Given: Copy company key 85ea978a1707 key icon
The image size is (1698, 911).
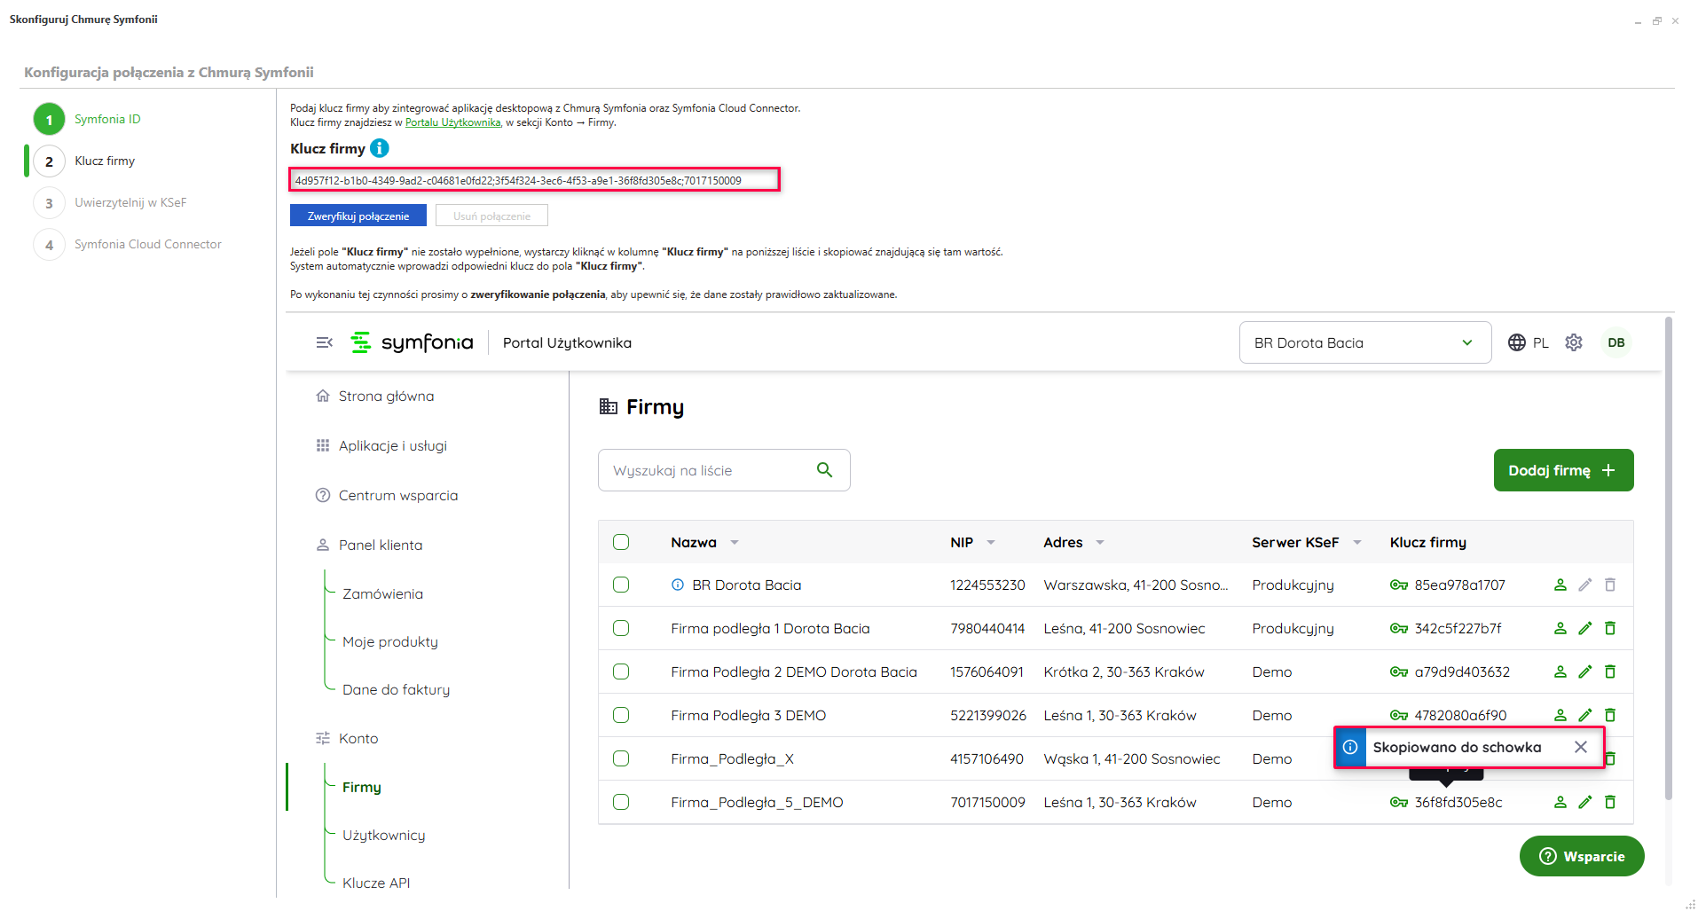Looking at the screenshot, I should click(1398, 585).
